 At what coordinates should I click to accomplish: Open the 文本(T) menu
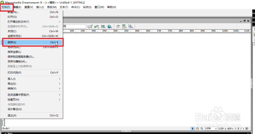coord(64,7)
